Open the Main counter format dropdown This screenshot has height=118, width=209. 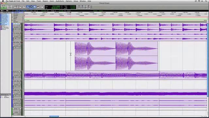(x=61, y=6)
